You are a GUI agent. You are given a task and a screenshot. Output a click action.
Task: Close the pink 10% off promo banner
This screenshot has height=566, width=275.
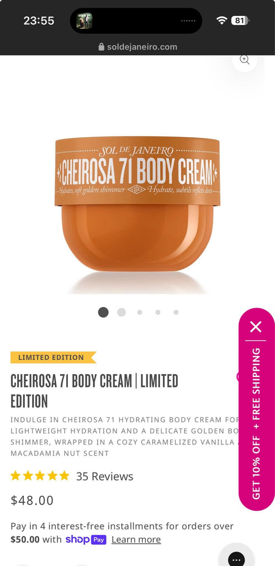256,327
